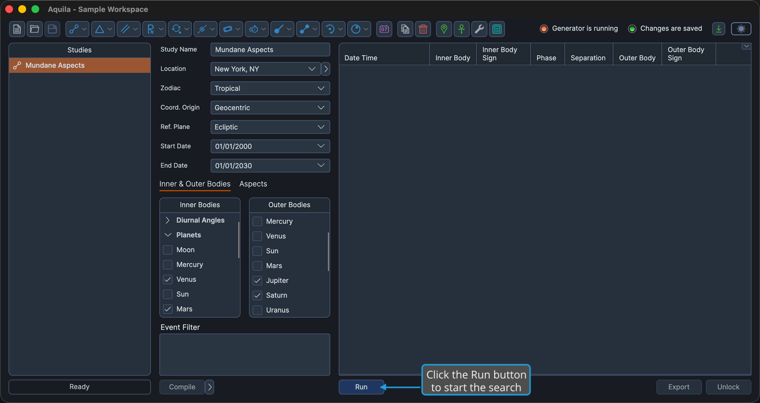Click the green download arrow icon
Viewport: 760px width, 403px height.
[719, 29]
